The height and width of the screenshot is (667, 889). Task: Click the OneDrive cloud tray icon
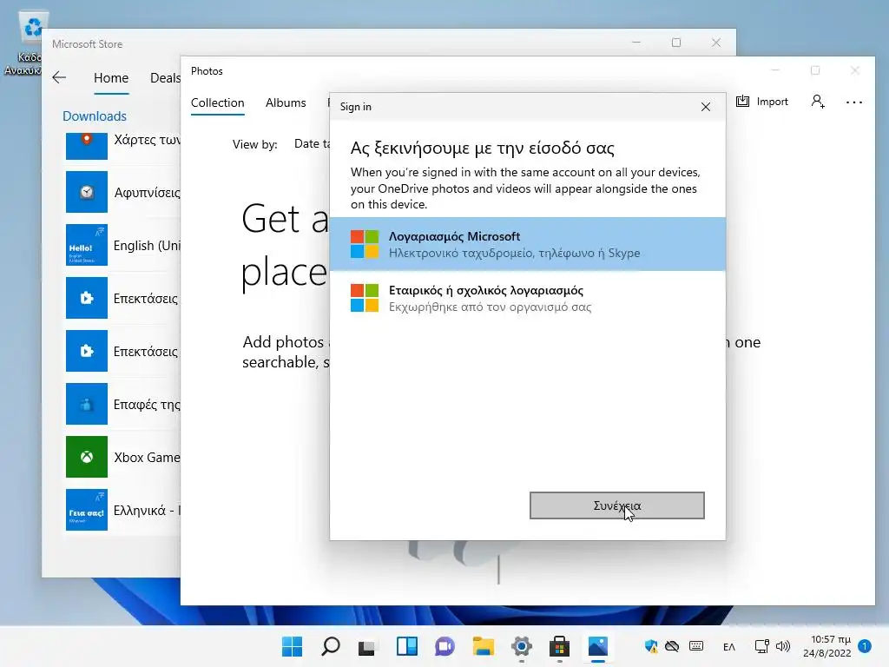click(x=672, y=646)
